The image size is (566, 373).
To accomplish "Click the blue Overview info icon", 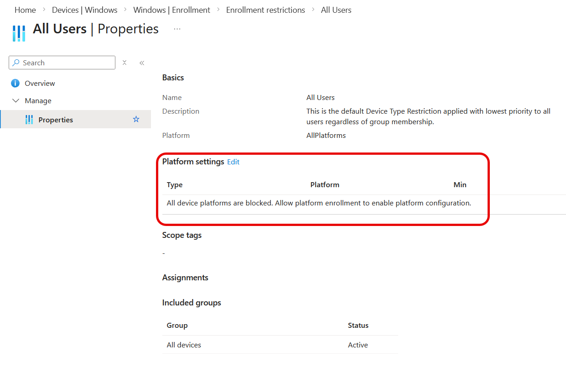I will pyautogui.click(x=16, y=83).
